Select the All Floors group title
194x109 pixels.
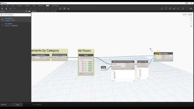coord(84,51)
